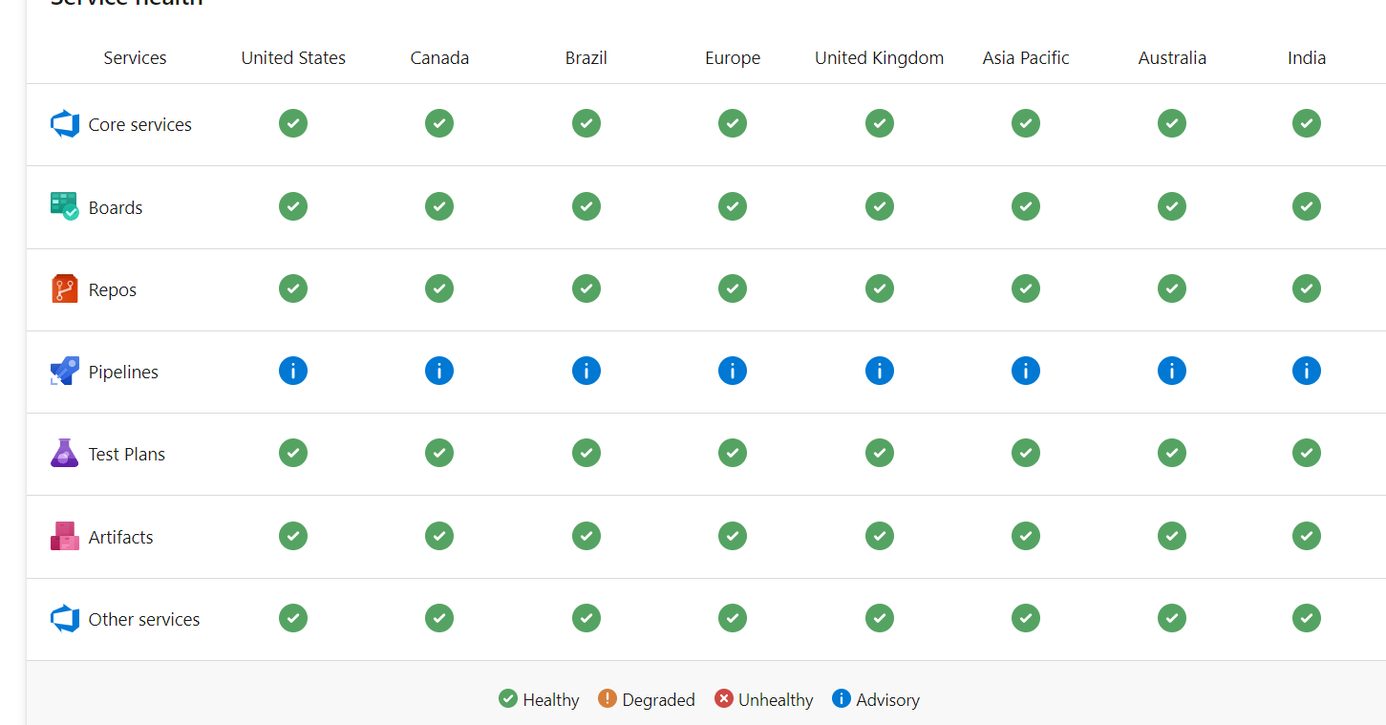Click the Boards service icon
This screenshot has height=725, width=1386.
pyautogui.click(x=64, y=206)
